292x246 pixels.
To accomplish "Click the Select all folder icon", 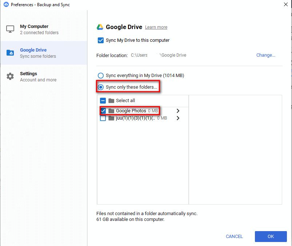I will tap(111, 101).
